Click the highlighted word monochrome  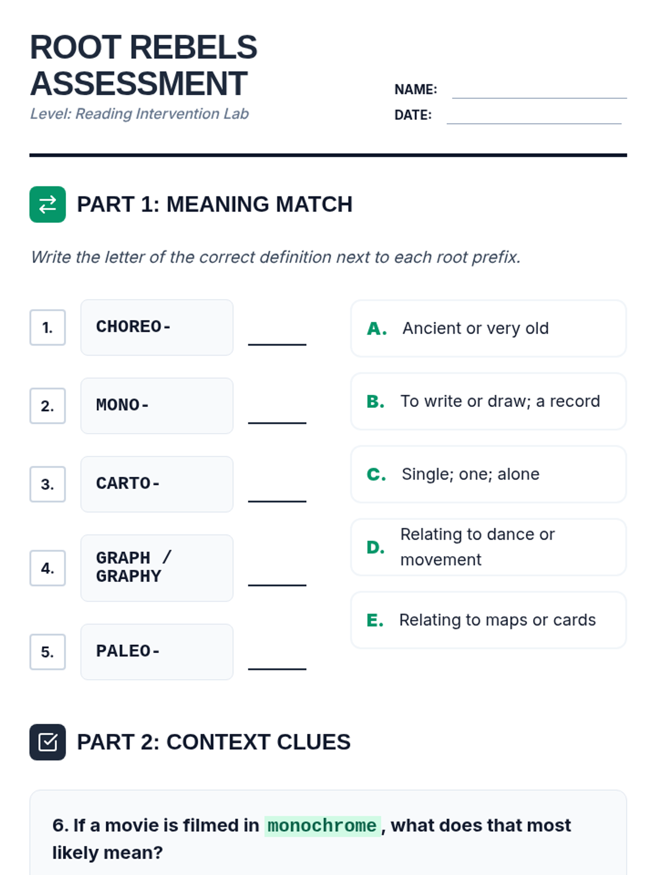322,826
